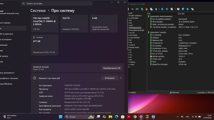Viewport: 214px width, 120px height.
Task: Open the memory card showing '16,0 ГБ'
Action: (74, 23)
